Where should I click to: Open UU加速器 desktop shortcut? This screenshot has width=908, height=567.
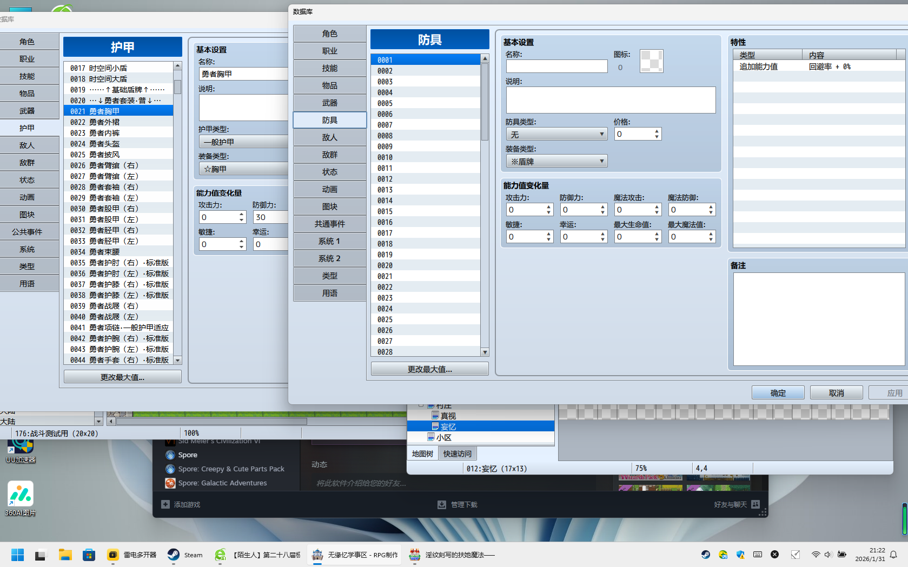21,450
